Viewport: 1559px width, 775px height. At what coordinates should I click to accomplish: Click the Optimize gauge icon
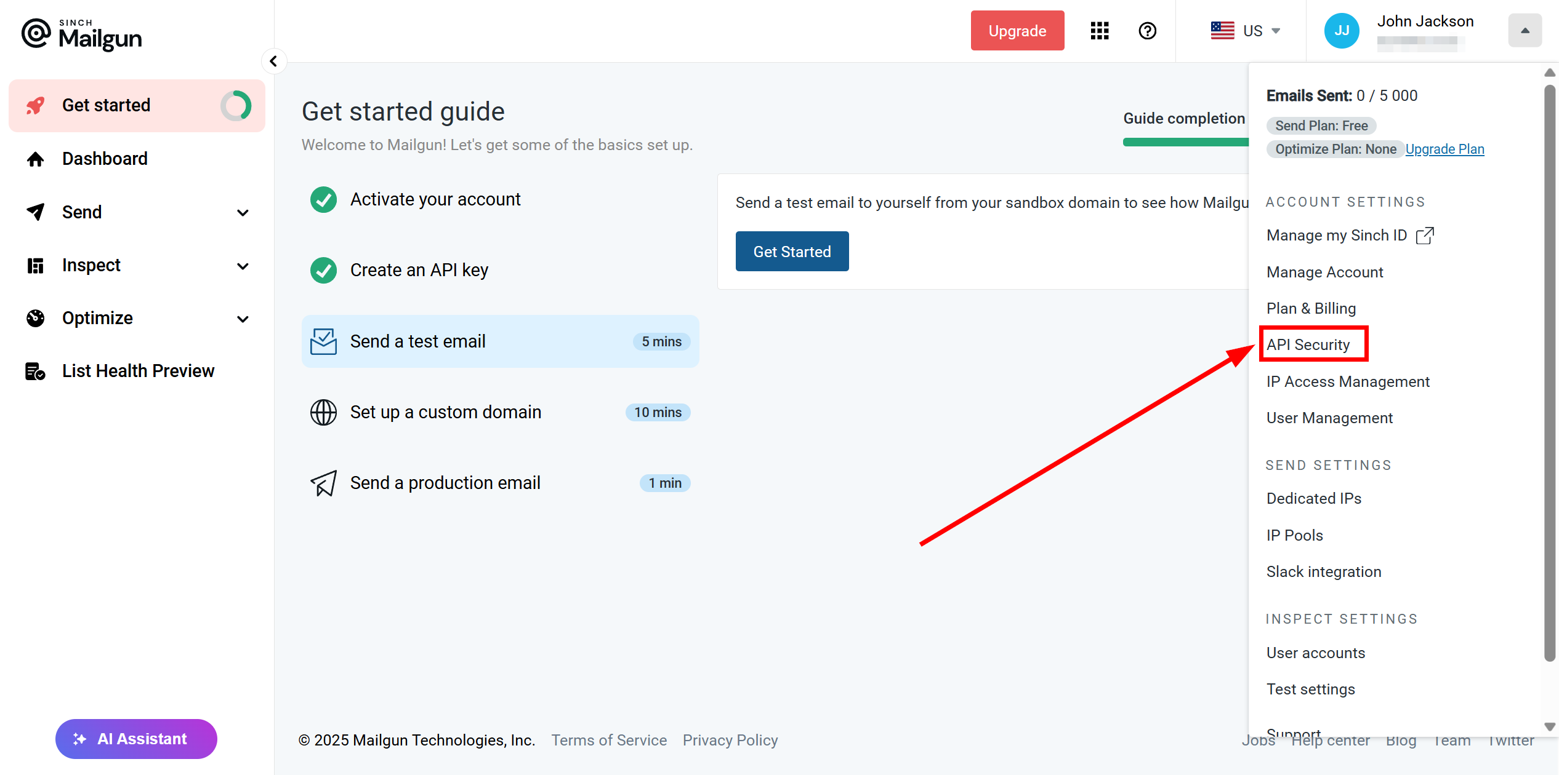click(36, 319)
